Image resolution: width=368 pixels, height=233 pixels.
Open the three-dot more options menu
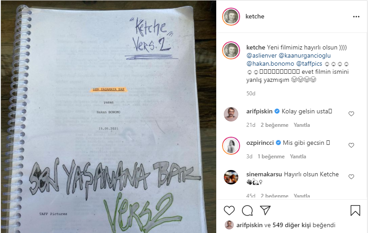coord(356,17)
